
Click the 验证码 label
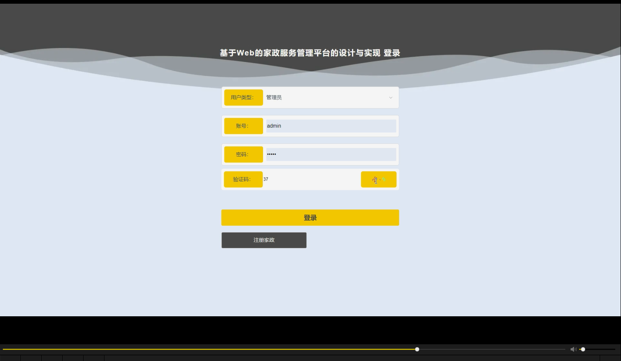pyautogui.click(x=243, y=179)
